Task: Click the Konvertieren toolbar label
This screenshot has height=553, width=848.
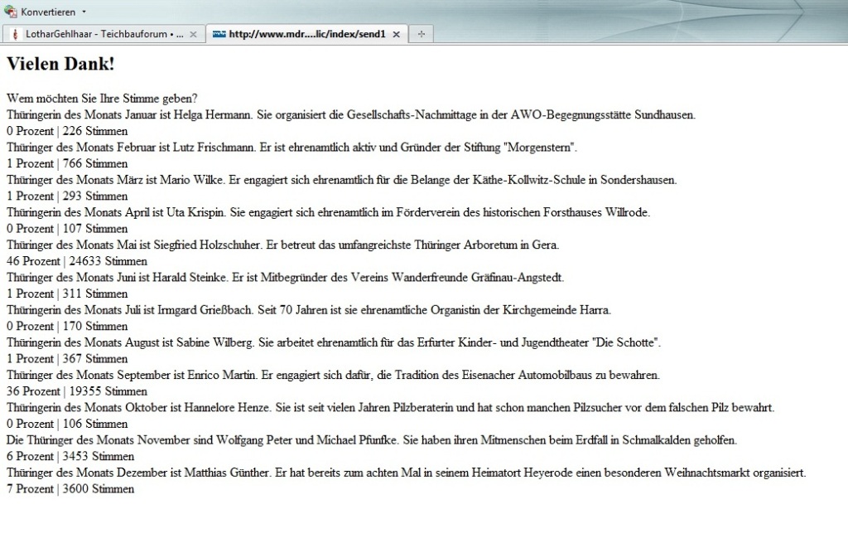Action: [x=48, y=12]
